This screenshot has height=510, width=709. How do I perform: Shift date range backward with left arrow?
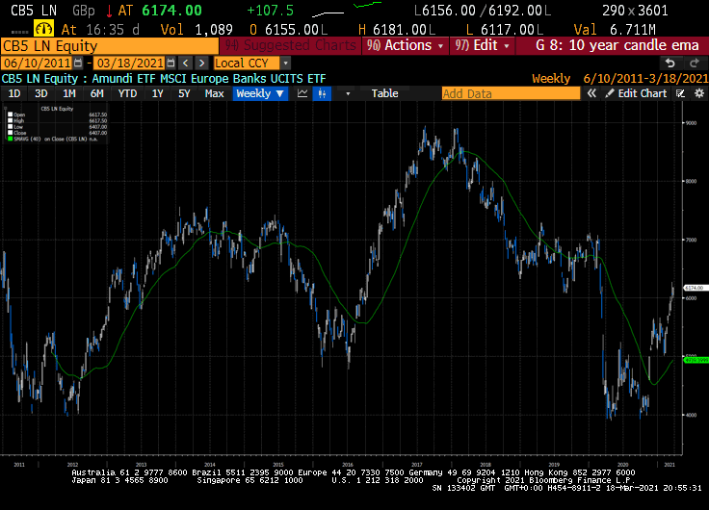185,63
